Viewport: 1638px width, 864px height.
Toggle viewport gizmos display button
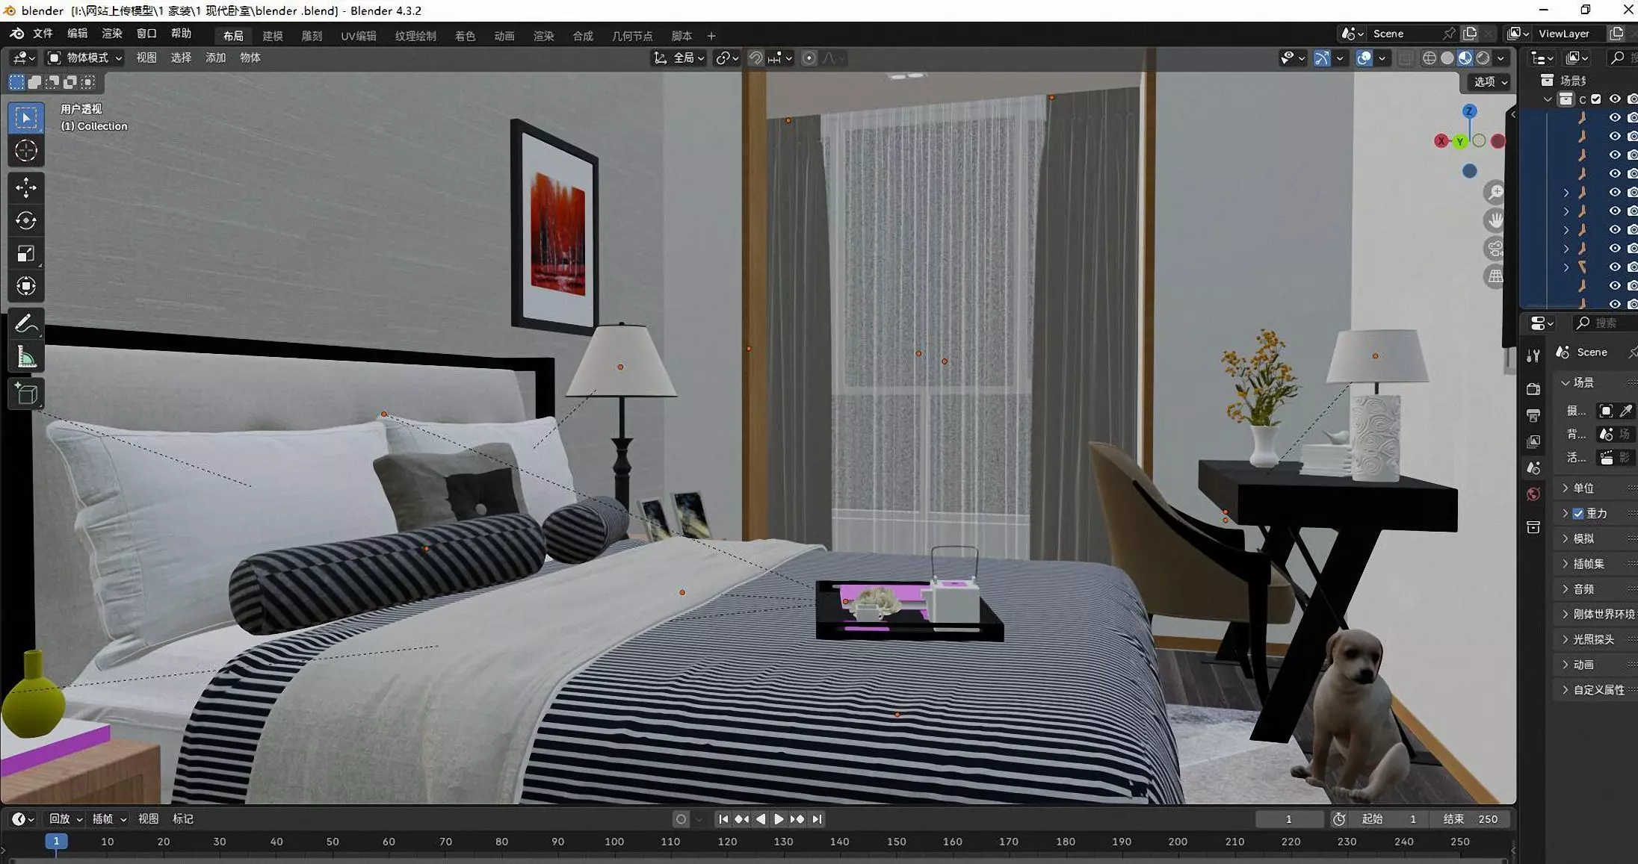(x=1322, y=58)
